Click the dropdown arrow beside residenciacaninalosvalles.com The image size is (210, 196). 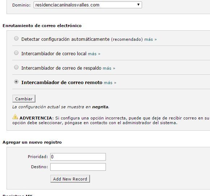pyautogui.click(x=138, y=5)
